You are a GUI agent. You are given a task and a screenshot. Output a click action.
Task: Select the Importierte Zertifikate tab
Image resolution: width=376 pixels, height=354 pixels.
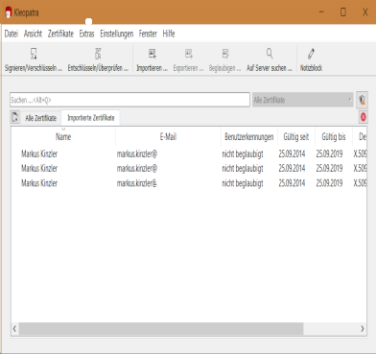click(x=90, y=118)
